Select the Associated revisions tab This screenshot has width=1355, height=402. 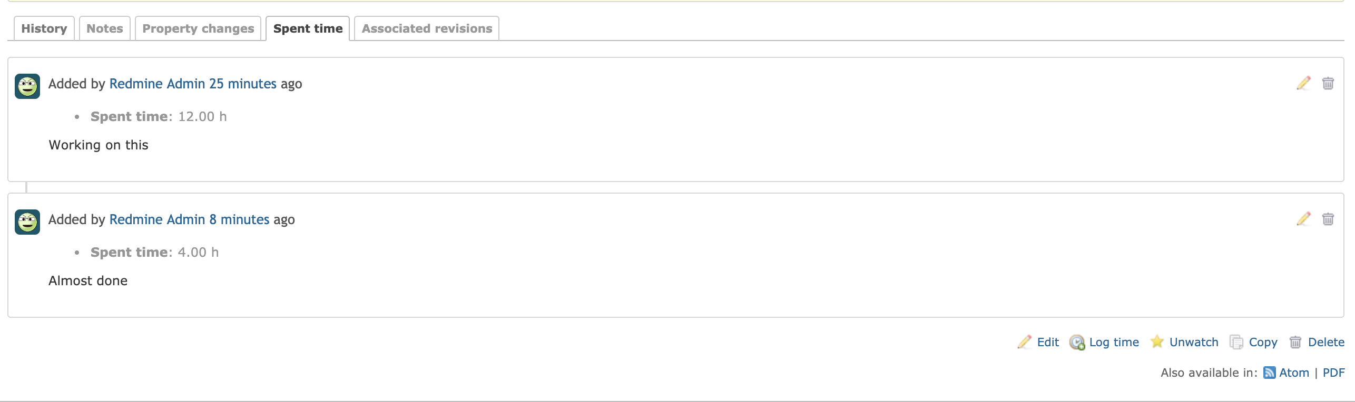(427, 28)
